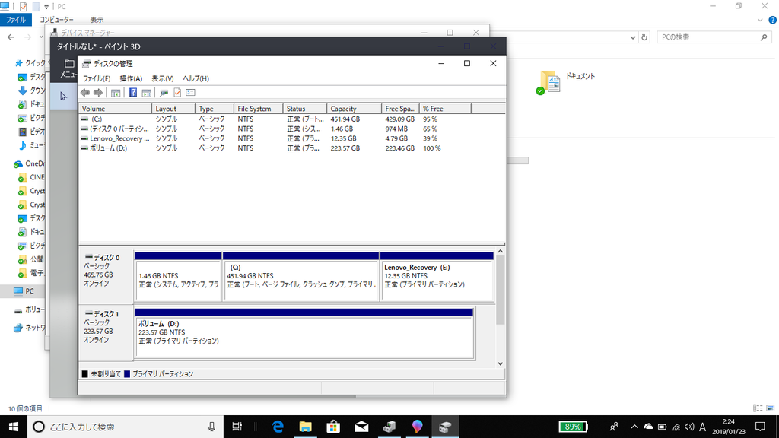Click the disk rescan toolbar icon

click(164, 93)
